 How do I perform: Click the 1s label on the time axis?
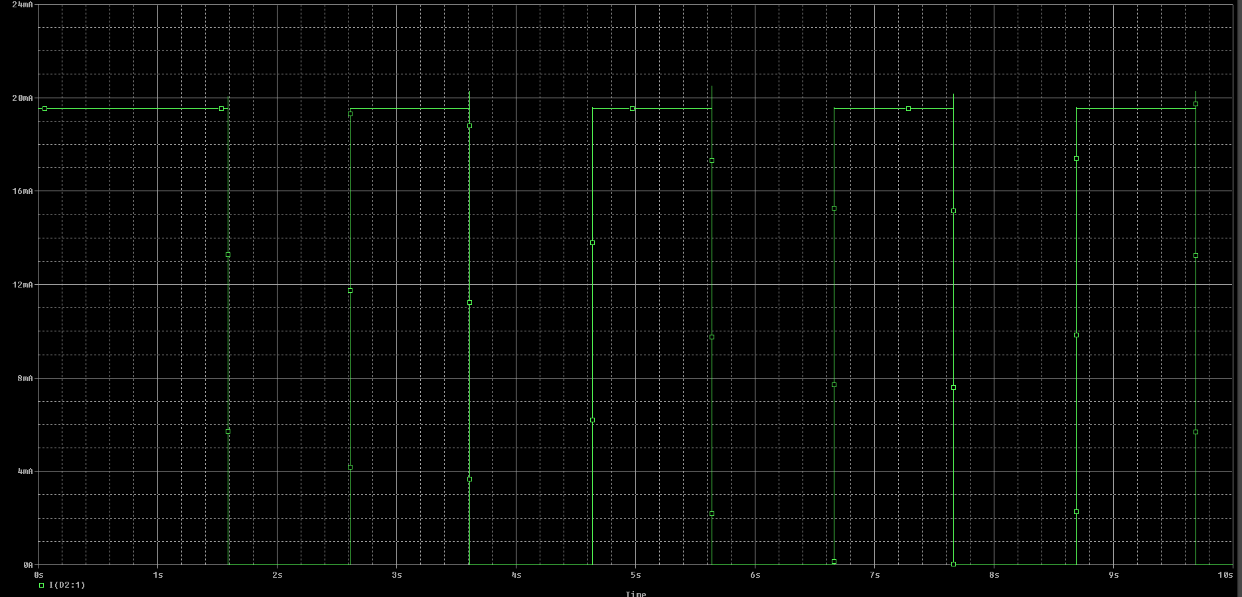click(x=158, y=575)
